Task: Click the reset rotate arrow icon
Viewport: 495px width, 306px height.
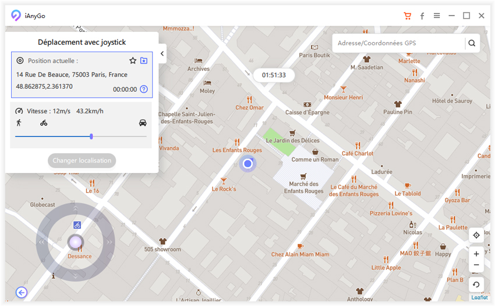Action: tap(476, 285)
